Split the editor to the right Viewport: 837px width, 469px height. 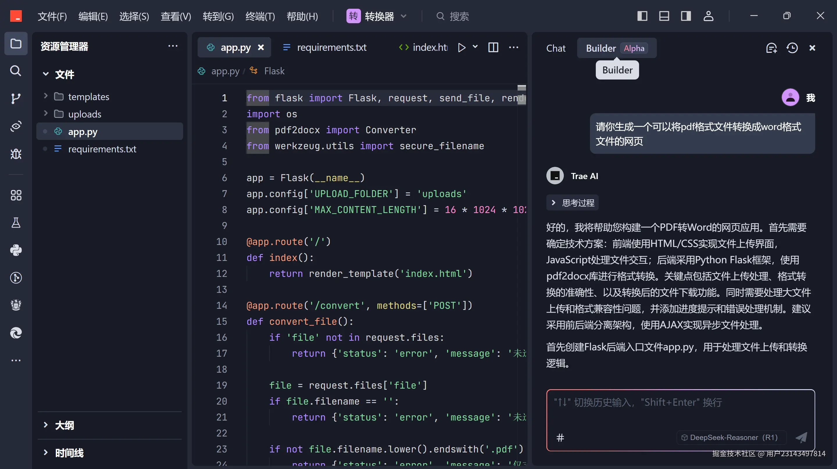493,47
